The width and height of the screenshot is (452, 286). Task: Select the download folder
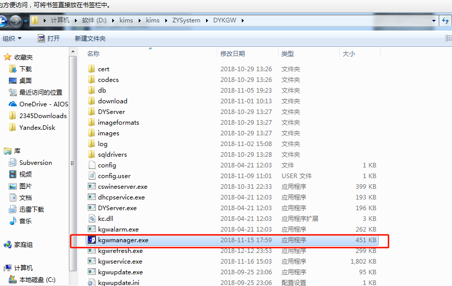112,101
